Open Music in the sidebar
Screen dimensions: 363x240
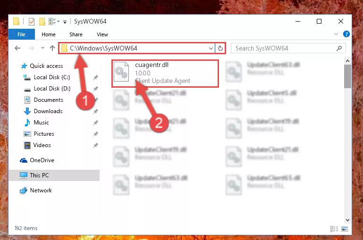[x=41, y=123]
